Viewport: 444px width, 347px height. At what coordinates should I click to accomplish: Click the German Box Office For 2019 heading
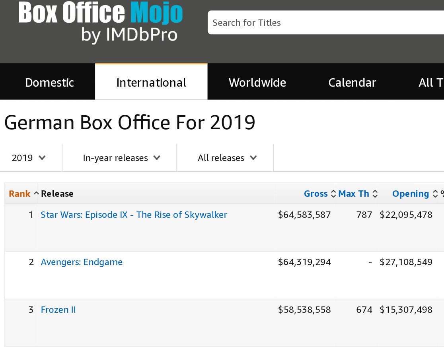coord(130,122)
